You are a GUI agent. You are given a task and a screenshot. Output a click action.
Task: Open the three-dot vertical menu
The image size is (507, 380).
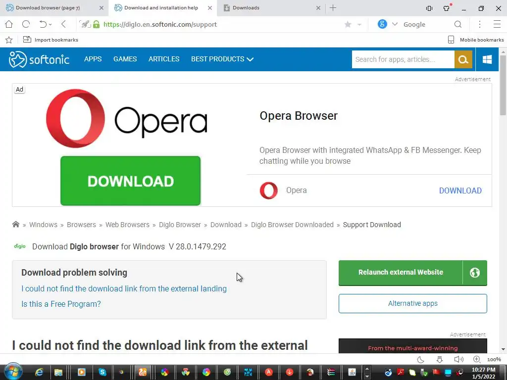pyautogui.click(x=480, y=24)
